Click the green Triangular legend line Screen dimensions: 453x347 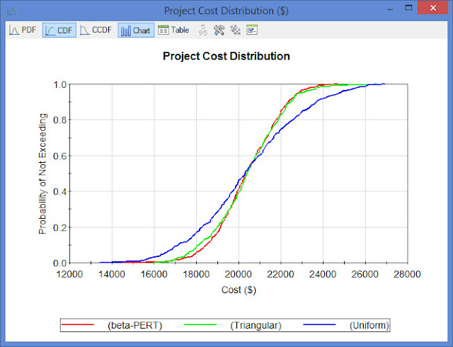coord(200,325)
